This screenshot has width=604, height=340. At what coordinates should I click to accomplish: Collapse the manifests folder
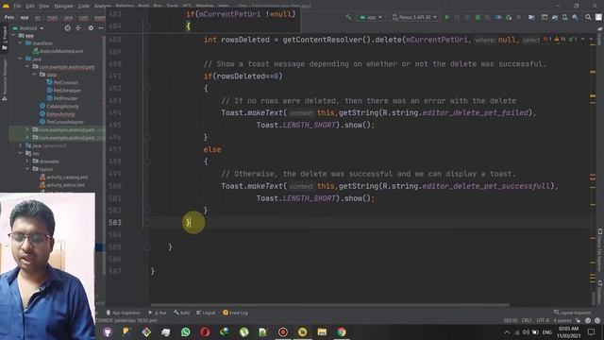point(21,43)
